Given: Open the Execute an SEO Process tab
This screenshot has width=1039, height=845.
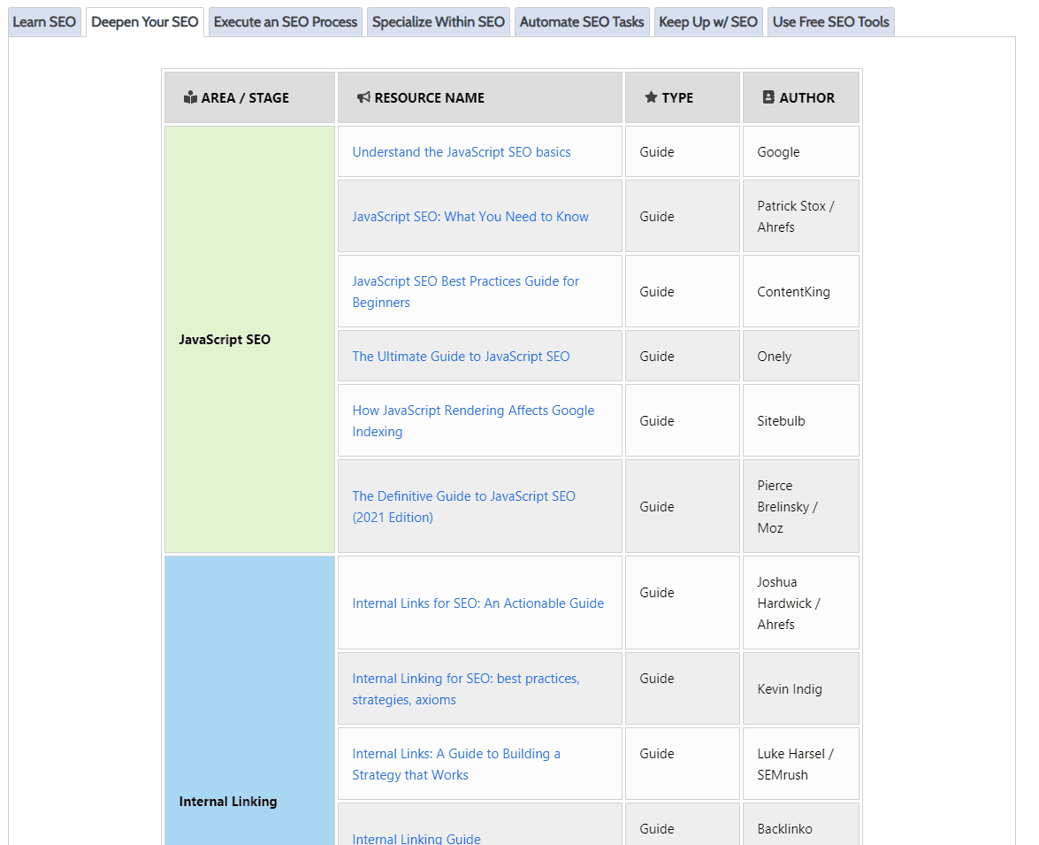Looking at the screenshot, I should pyautogui.click(x=286, y=22).
